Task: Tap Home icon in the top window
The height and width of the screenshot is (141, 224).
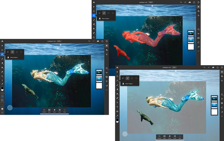Action: coord(94,2)
